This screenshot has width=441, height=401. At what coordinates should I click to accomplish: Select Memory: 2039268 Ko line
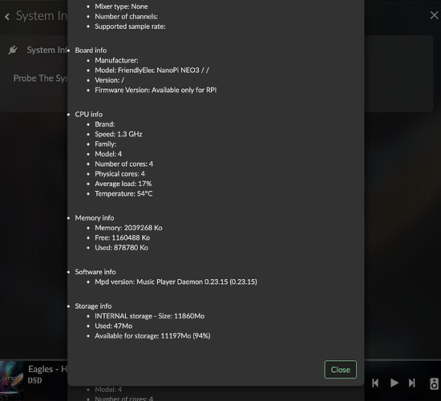(128, 228)
